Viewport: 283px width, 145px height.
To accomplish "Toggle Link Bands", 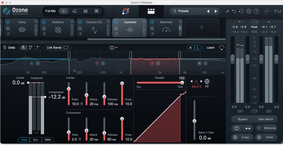I will (57, 47).
